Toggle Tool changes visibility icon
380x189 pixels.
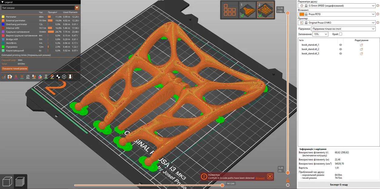pyautogui.click(x=34, y=77)
